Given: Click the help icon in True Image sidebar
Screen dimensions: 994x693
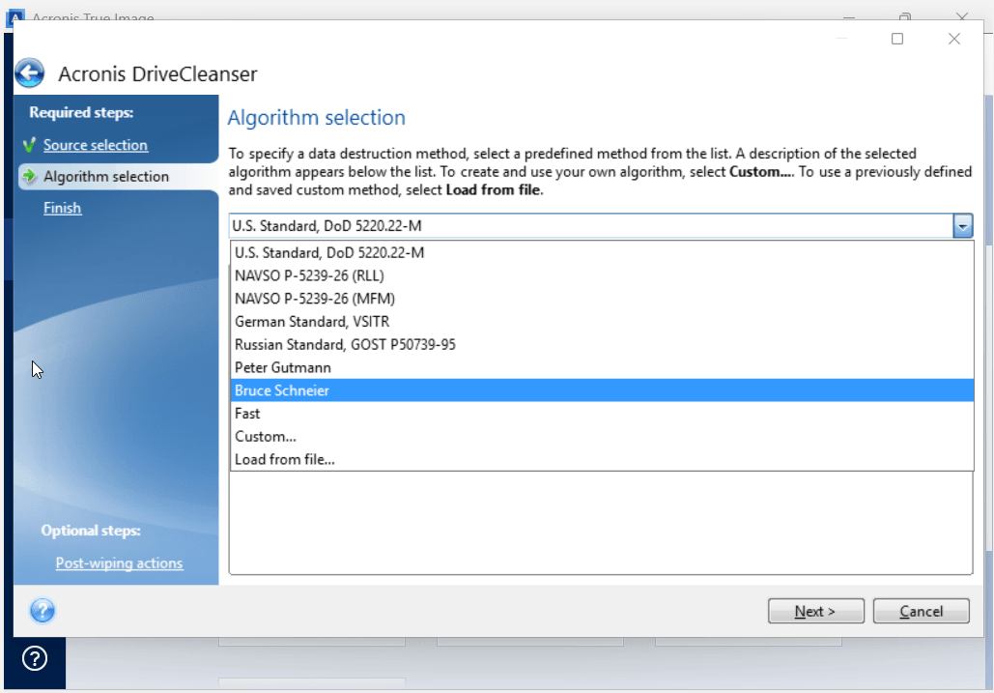Looking at the screenshot, I should tap(34, 658).
